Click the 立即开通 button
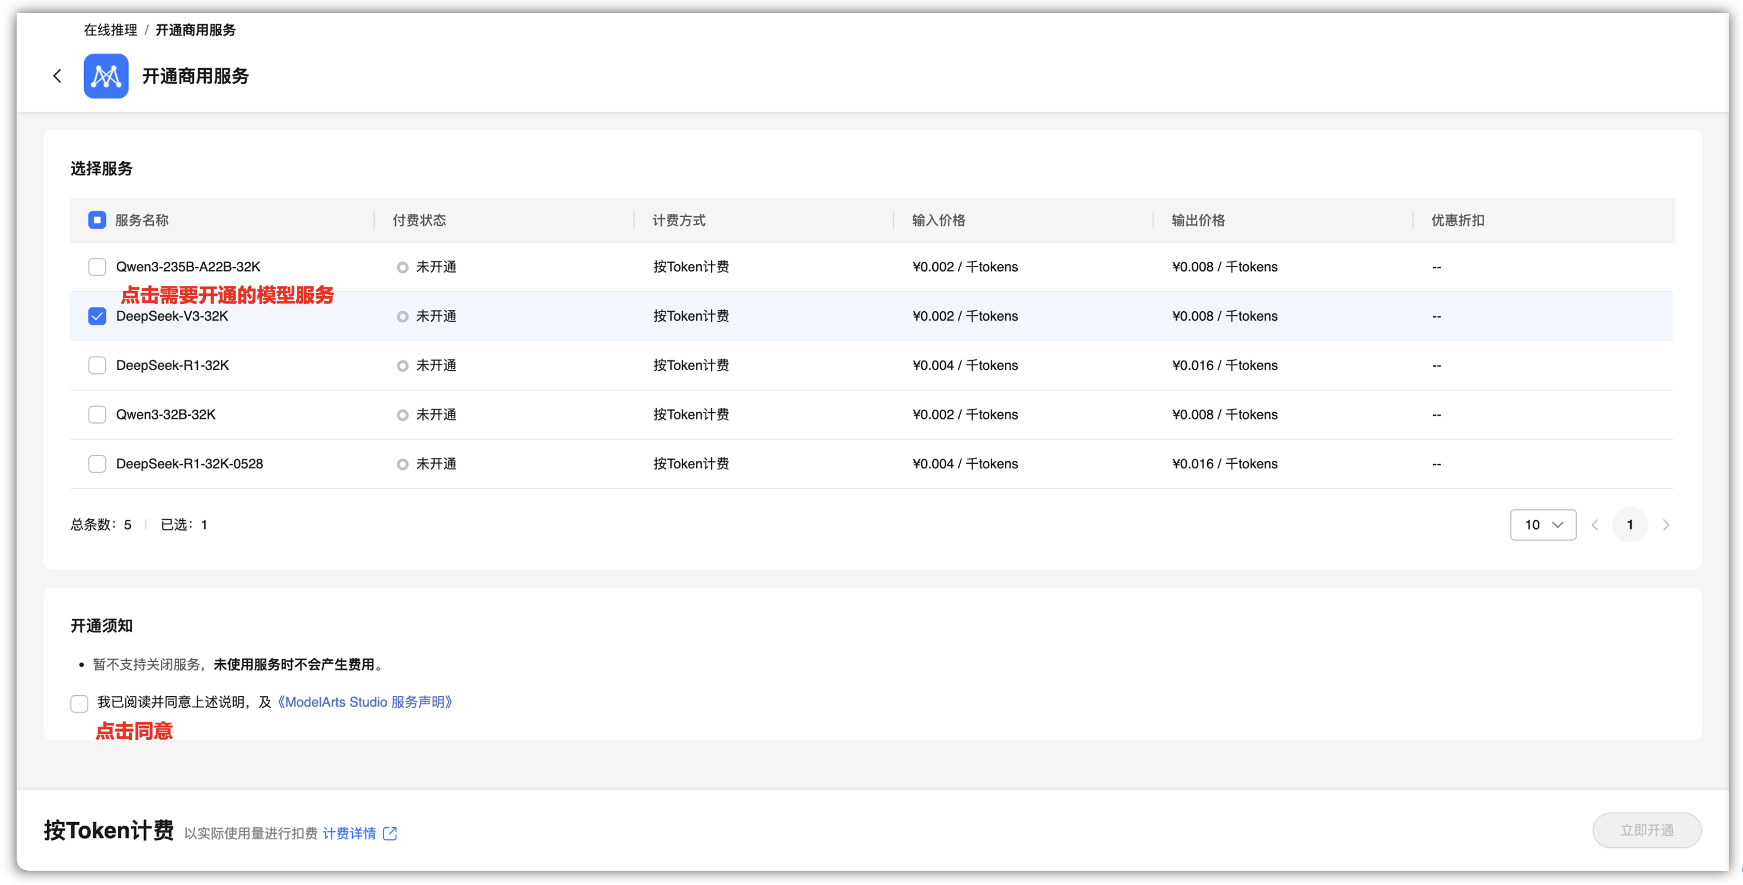The image size is (1743, 885). click(x=1647, y=830)
